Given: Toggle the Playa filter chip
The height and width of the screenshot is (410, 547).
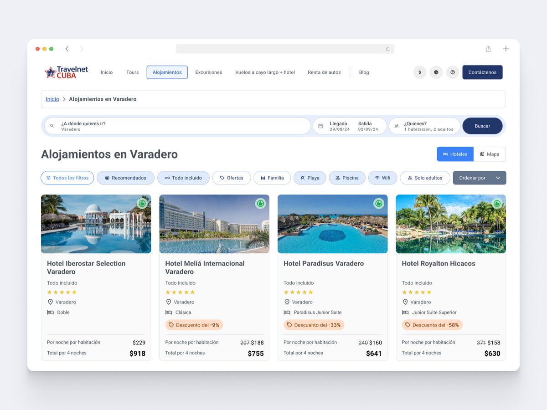Looking at the screenshot, I should [310, 178].
